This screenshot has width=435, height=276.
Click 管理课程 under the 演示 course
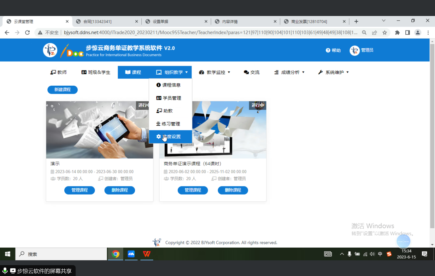(79, 190)
